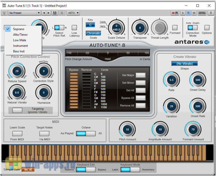Pin the plugin window with pin icon
216x176 pixels.
(x=211, y=13)
